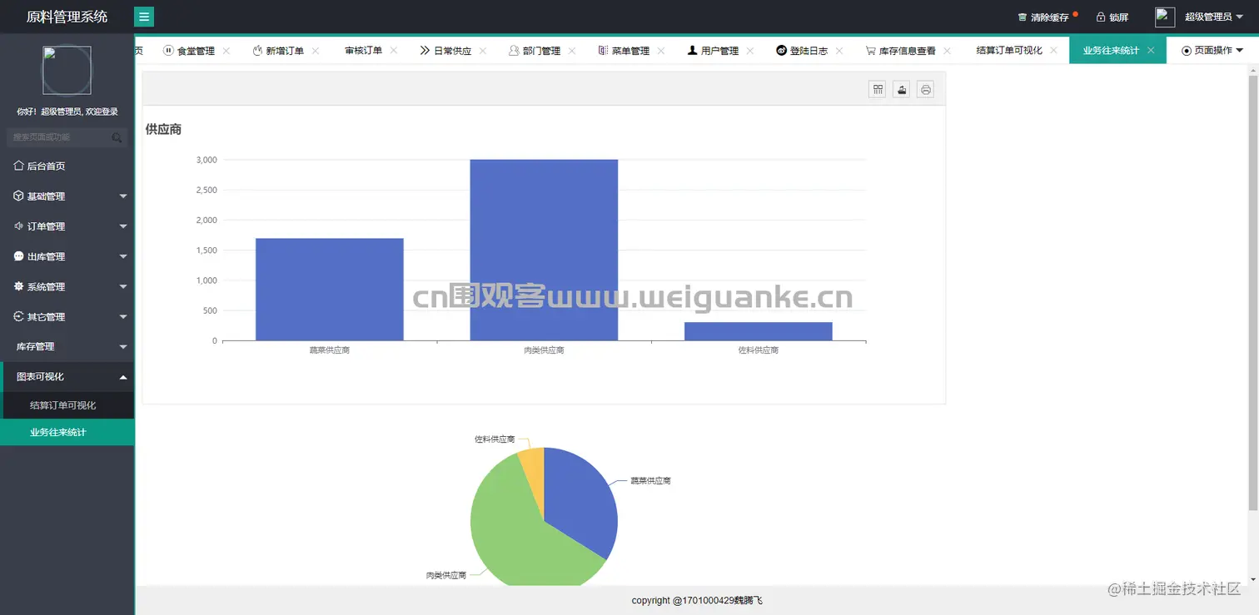Expand 其它管理 menu arrow
The height and width of the screenshot is (615, 1259).
(x=123, y=317)
